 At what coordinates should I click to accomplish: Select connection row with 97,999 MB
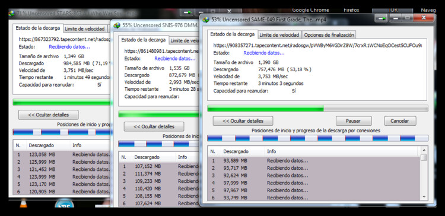click(314, 183)
